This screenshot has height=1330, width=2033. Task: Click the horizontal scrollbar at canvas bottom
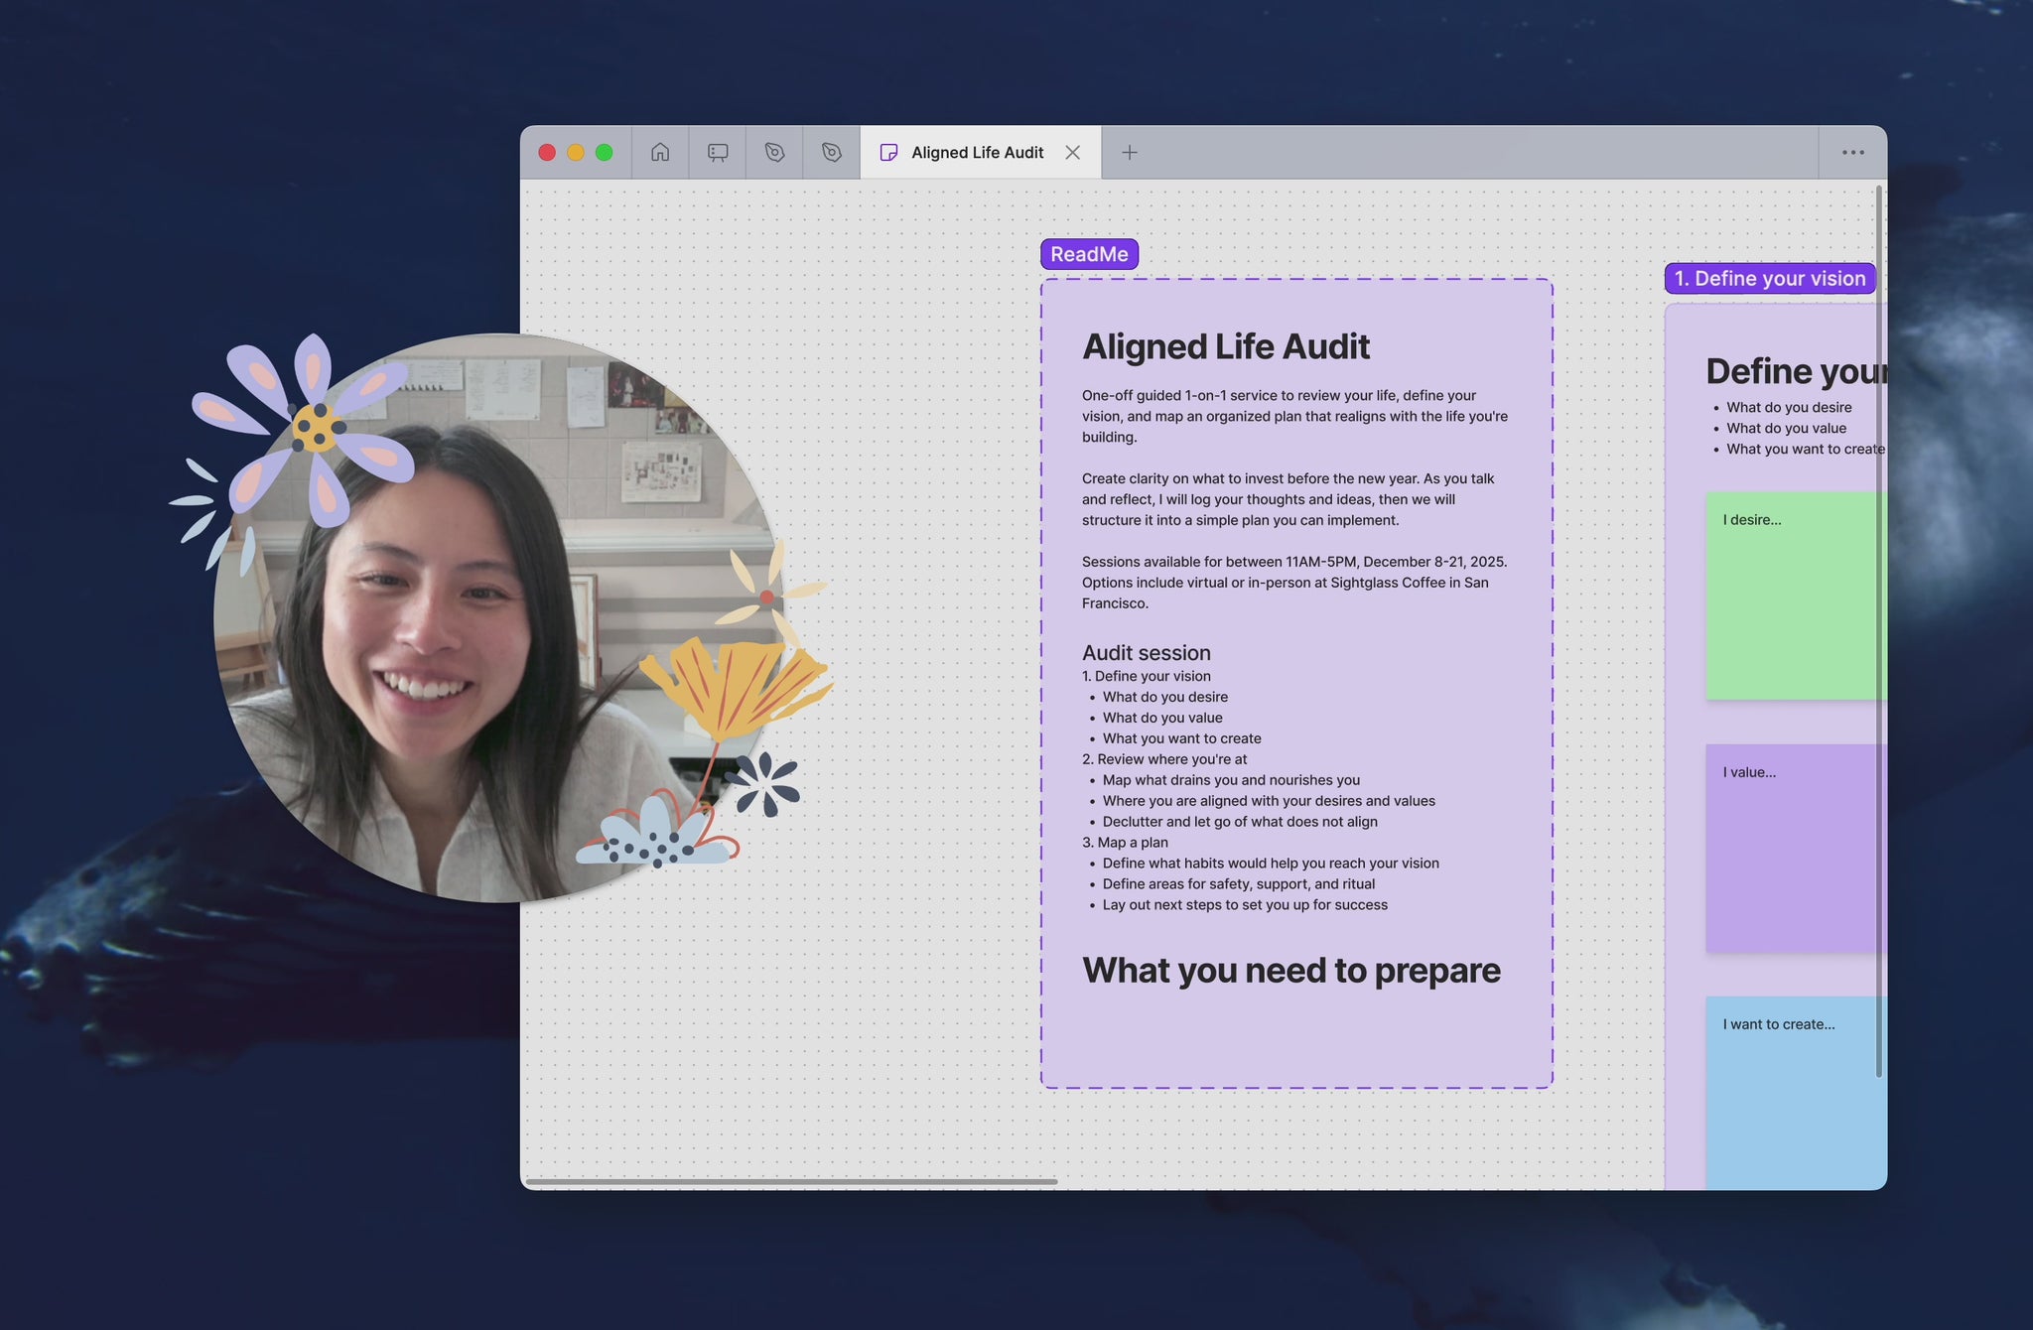click(x=791, y=1181)
